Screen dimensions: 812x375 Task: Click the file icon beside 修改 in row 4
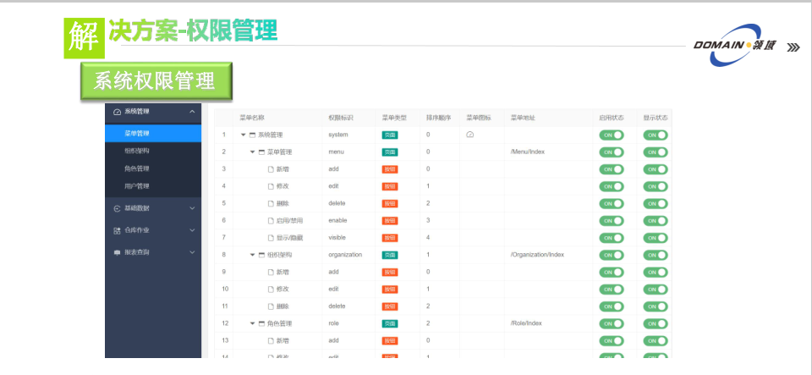click(x=271, y=186)
